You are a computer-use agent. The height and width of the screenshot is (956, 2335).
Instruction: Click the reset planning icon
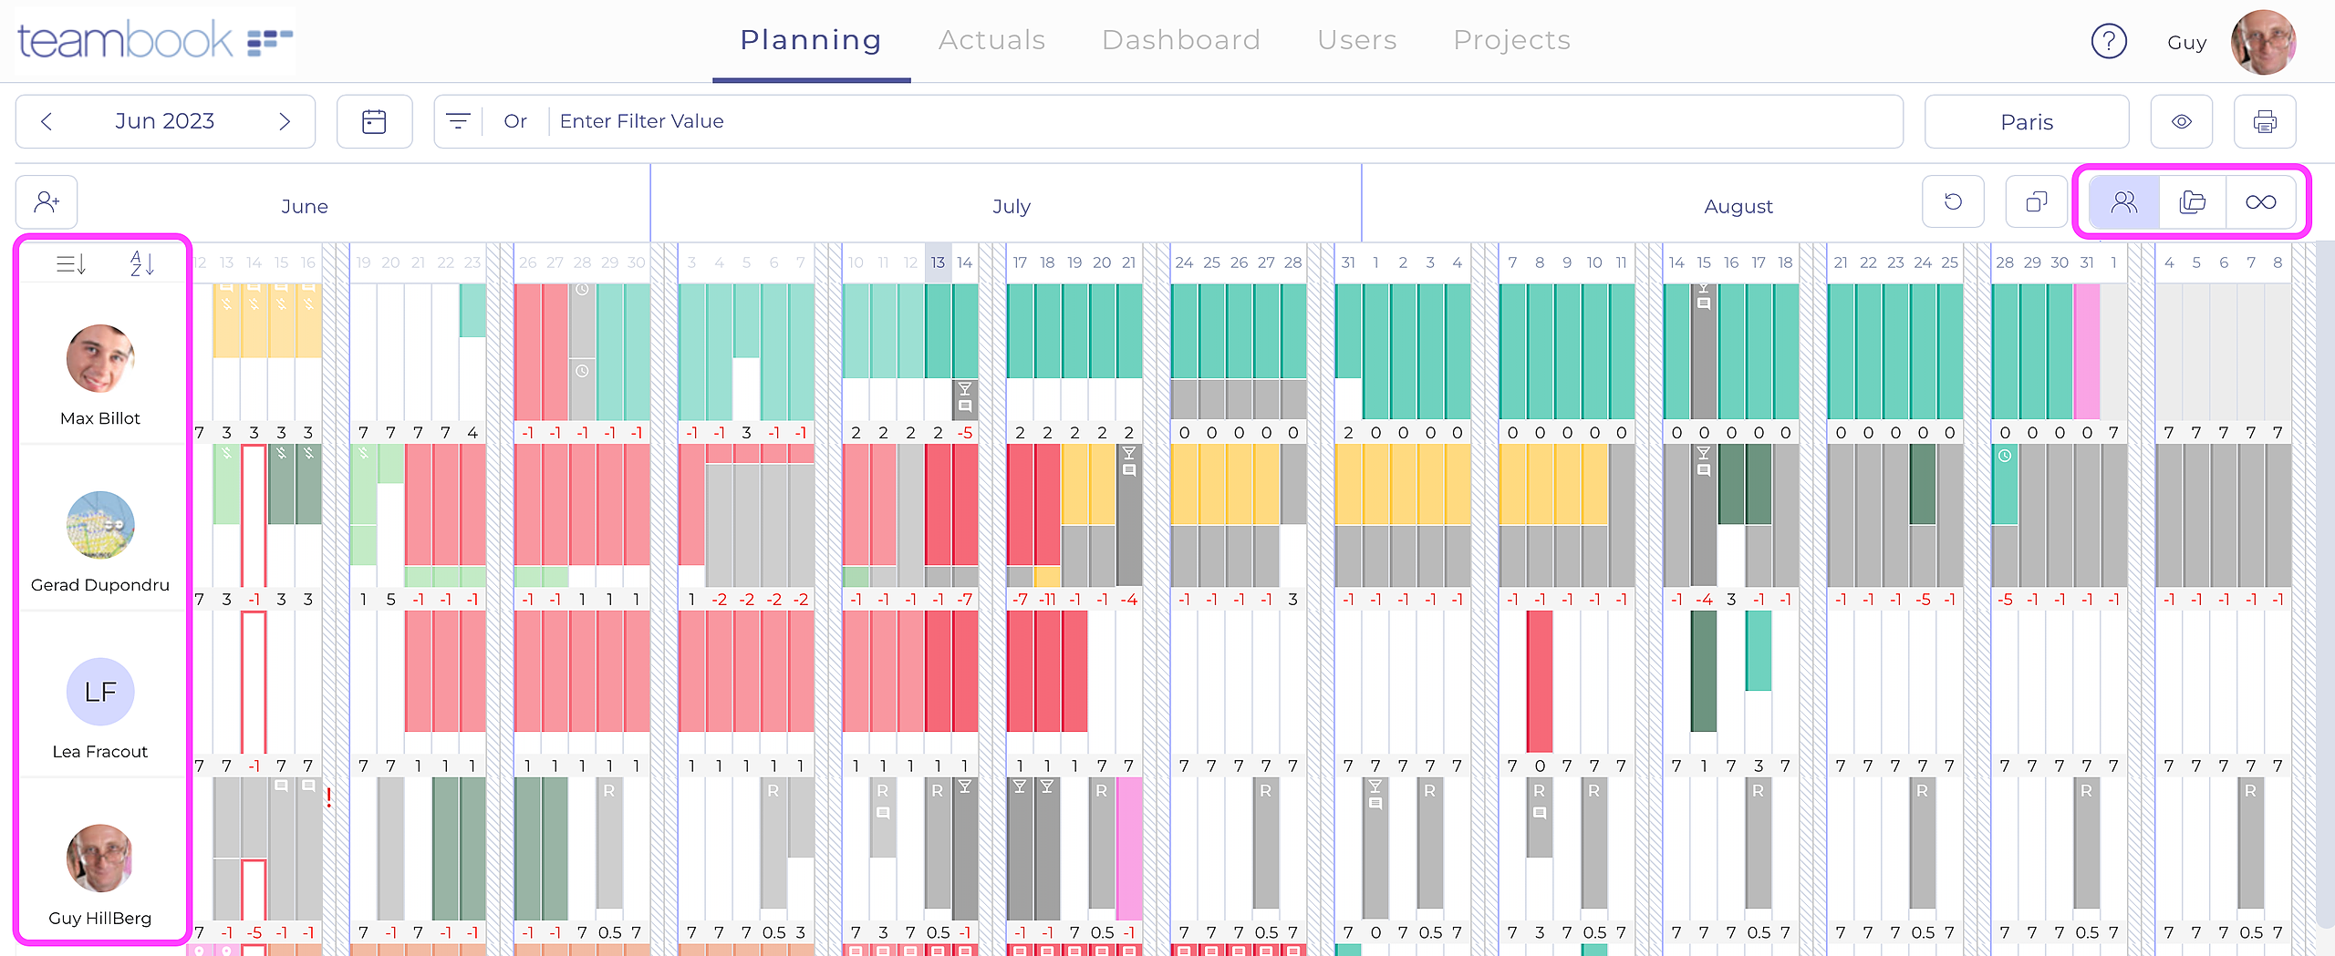click(x=1953, y=201)
